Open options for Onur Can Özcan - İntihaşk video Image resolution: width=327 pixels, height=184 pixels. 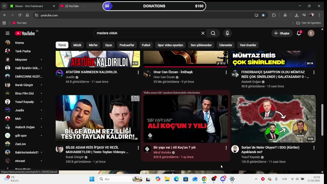tap(226, 73)
